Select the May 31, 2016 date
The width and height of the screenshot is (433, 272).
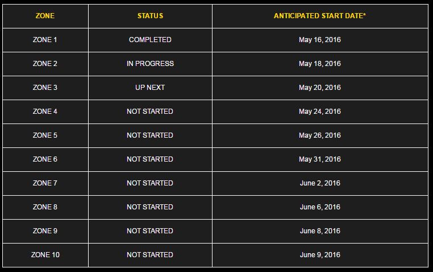click(x=320, y=159)
